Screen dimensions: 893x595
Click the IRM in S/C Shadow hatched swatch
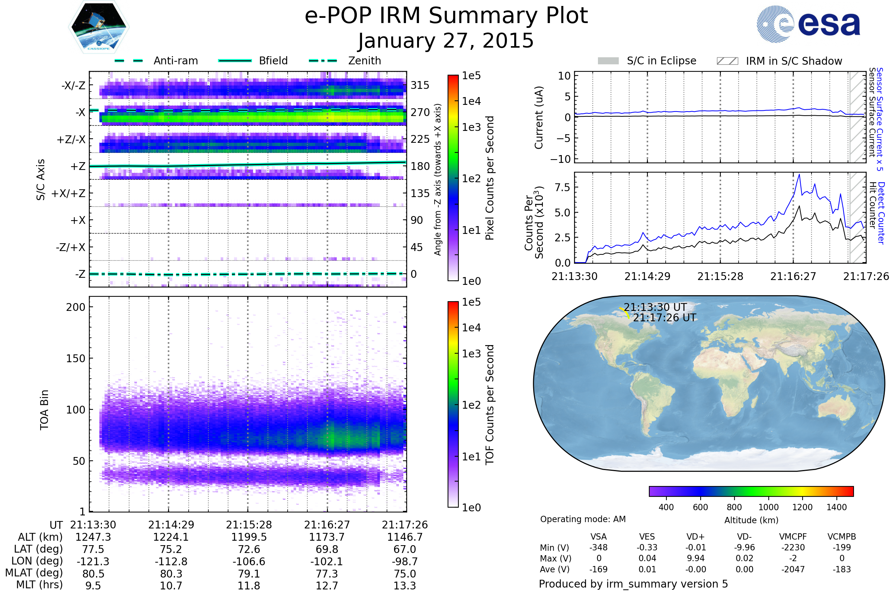[727, 61]
